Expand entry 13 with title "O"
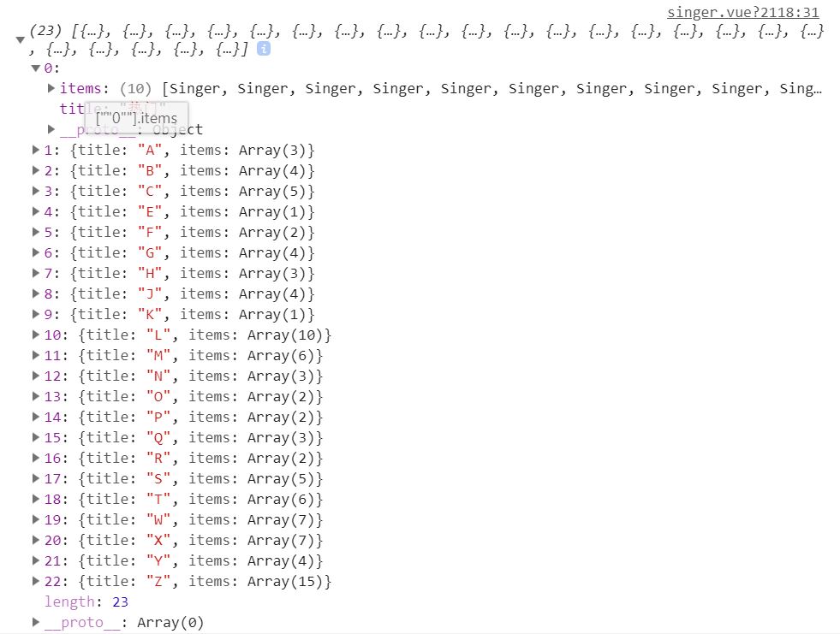The width and height of the screenshot is (840, 634). [x=36, y=396]
